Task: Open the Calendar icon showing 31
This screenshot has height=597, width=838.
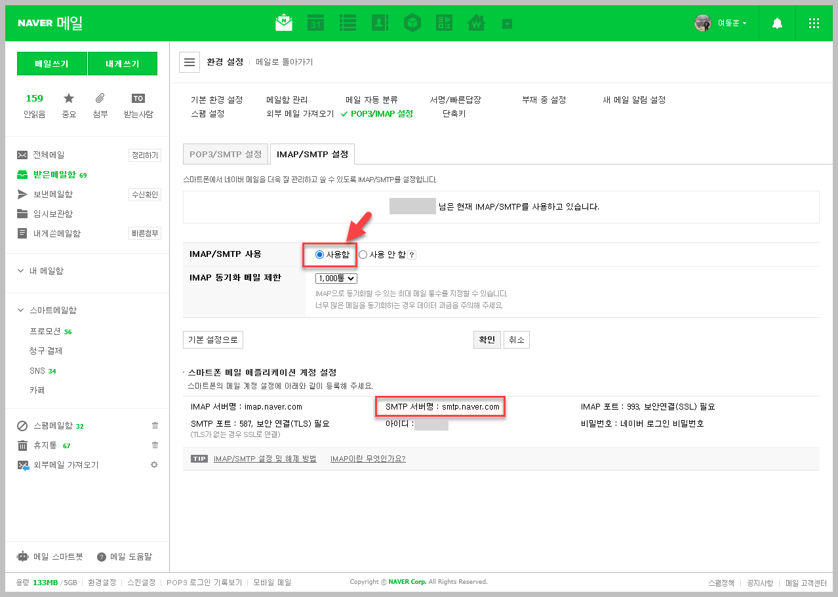Action: [x=316, y=23]
